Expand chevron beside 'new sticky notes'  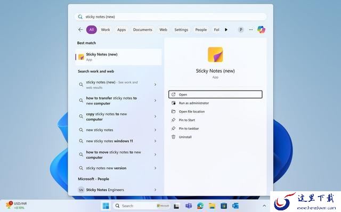click(x=155, y=130)
